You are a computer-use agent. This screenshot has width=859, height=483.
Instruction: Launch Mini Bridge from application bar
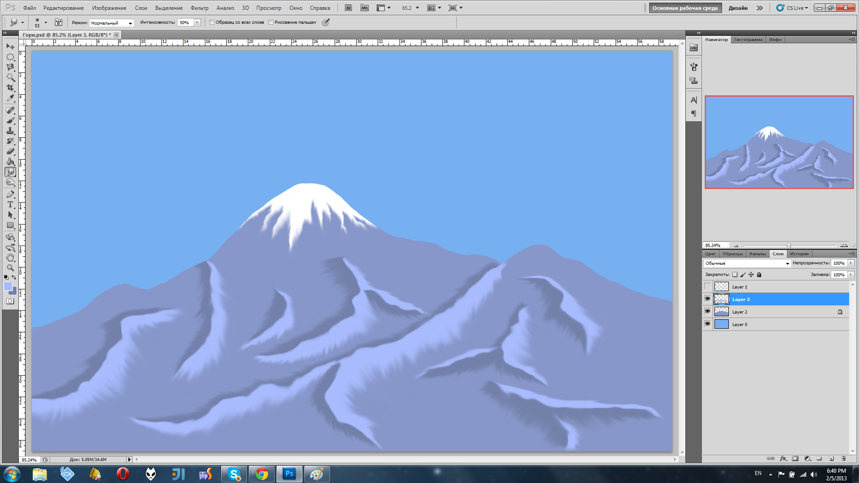tap(365, 8)
